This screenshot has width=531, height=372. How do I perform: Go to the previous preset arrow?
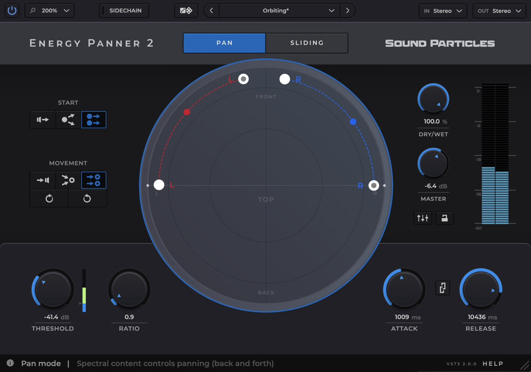tap(212, 10)
